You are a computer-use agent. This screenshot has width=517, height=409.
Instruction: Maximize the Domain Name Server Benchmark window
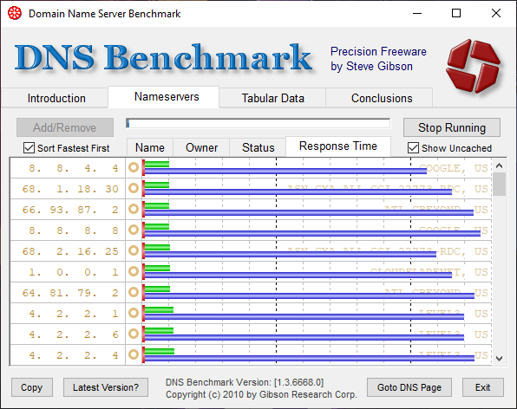pos(456,14)
